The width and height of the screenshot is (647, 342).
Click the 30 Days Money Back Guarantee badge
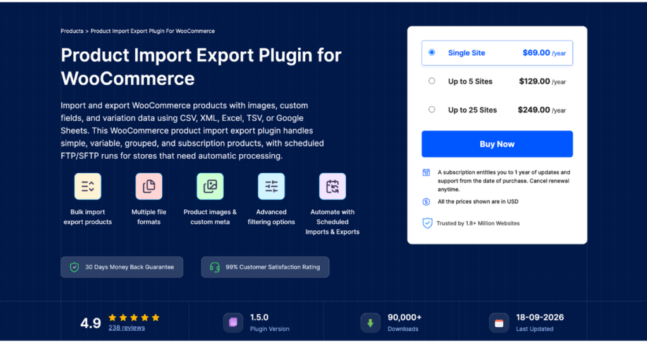122,267
